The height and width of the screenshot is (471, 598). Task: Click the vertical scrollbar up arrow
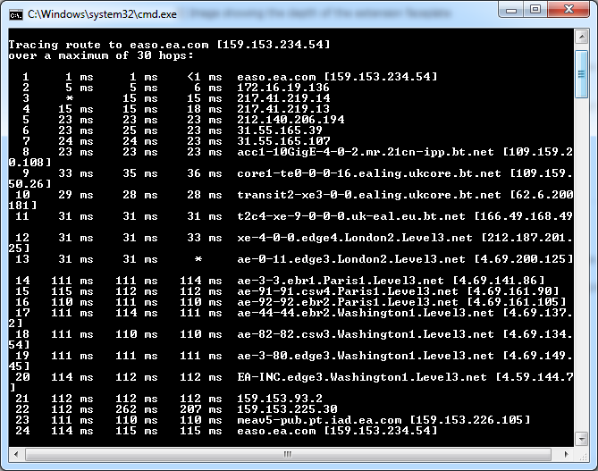(x=582, y=38)
